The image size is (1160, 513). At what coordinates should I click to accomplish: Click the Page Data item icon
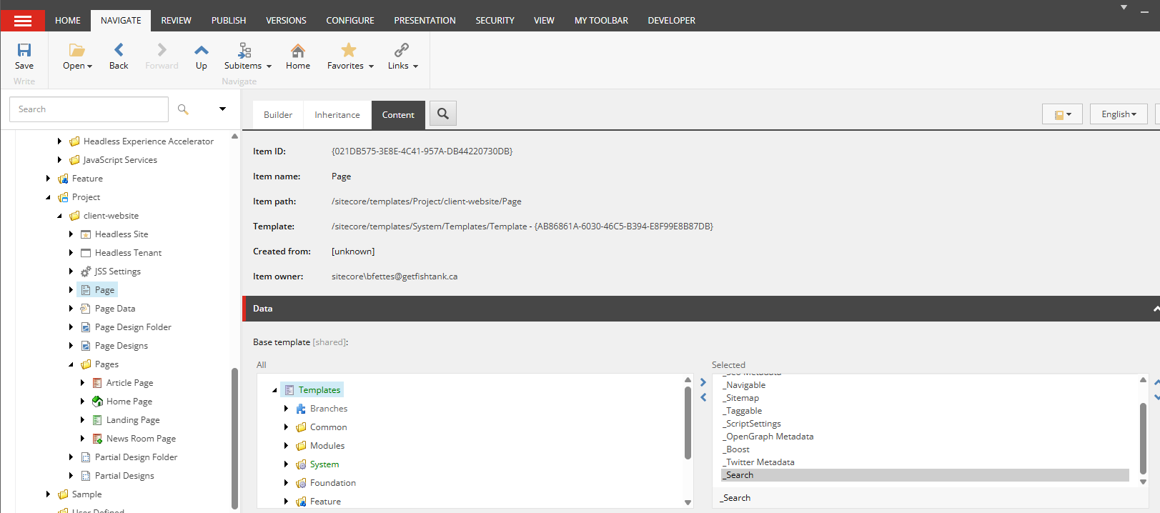(x=86, y=309)
